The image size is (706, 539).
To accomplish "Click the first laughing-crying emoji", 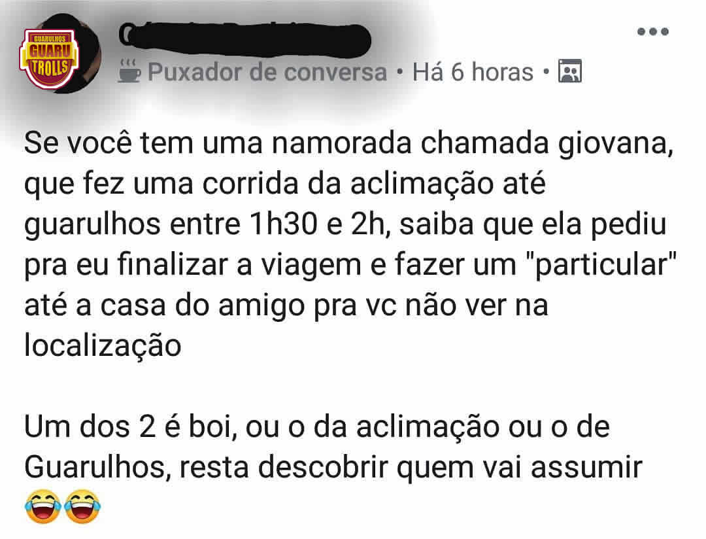I will pyautogui.click(x=42, y=507).
